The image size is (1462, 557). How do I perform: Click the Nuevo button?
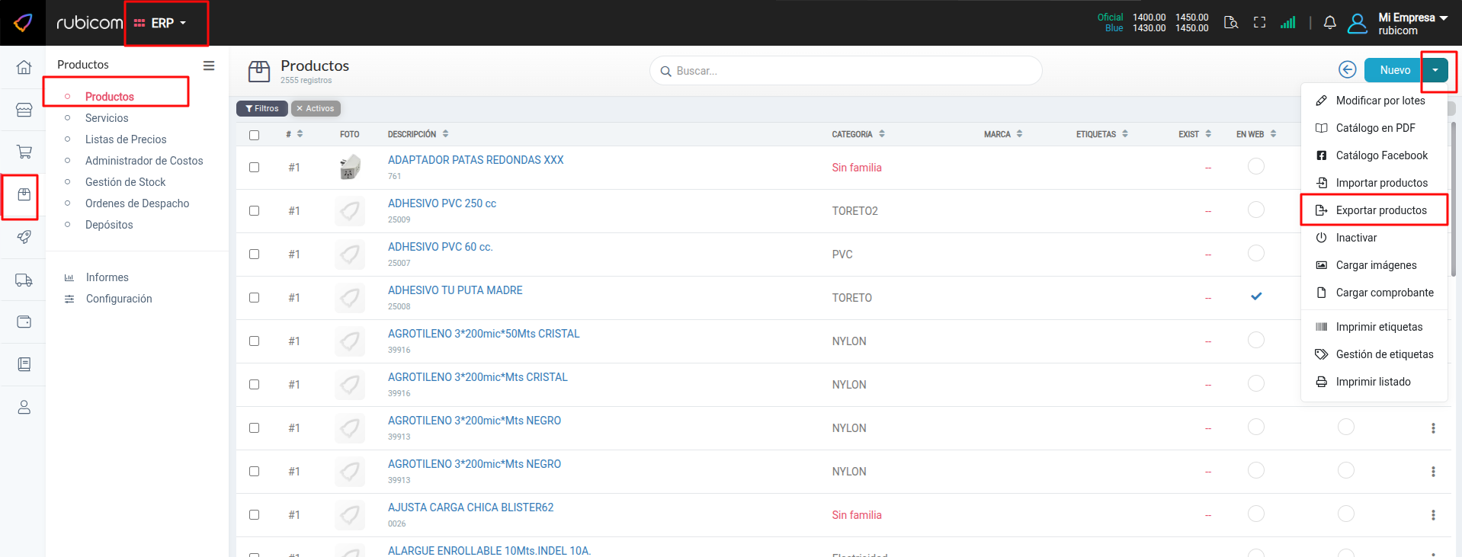pyautogui.click(x=1394, y=70)
